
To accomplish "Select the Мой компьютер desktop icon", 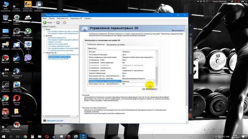I will click(5, 6).
